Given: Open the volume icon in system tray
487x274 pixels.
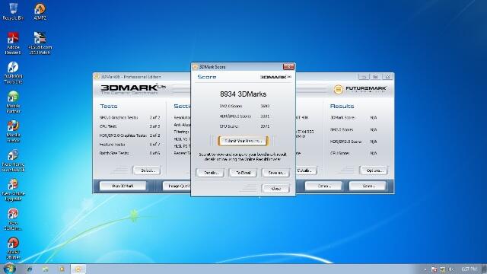Looking at the screenshot, I should coord(451,269).
